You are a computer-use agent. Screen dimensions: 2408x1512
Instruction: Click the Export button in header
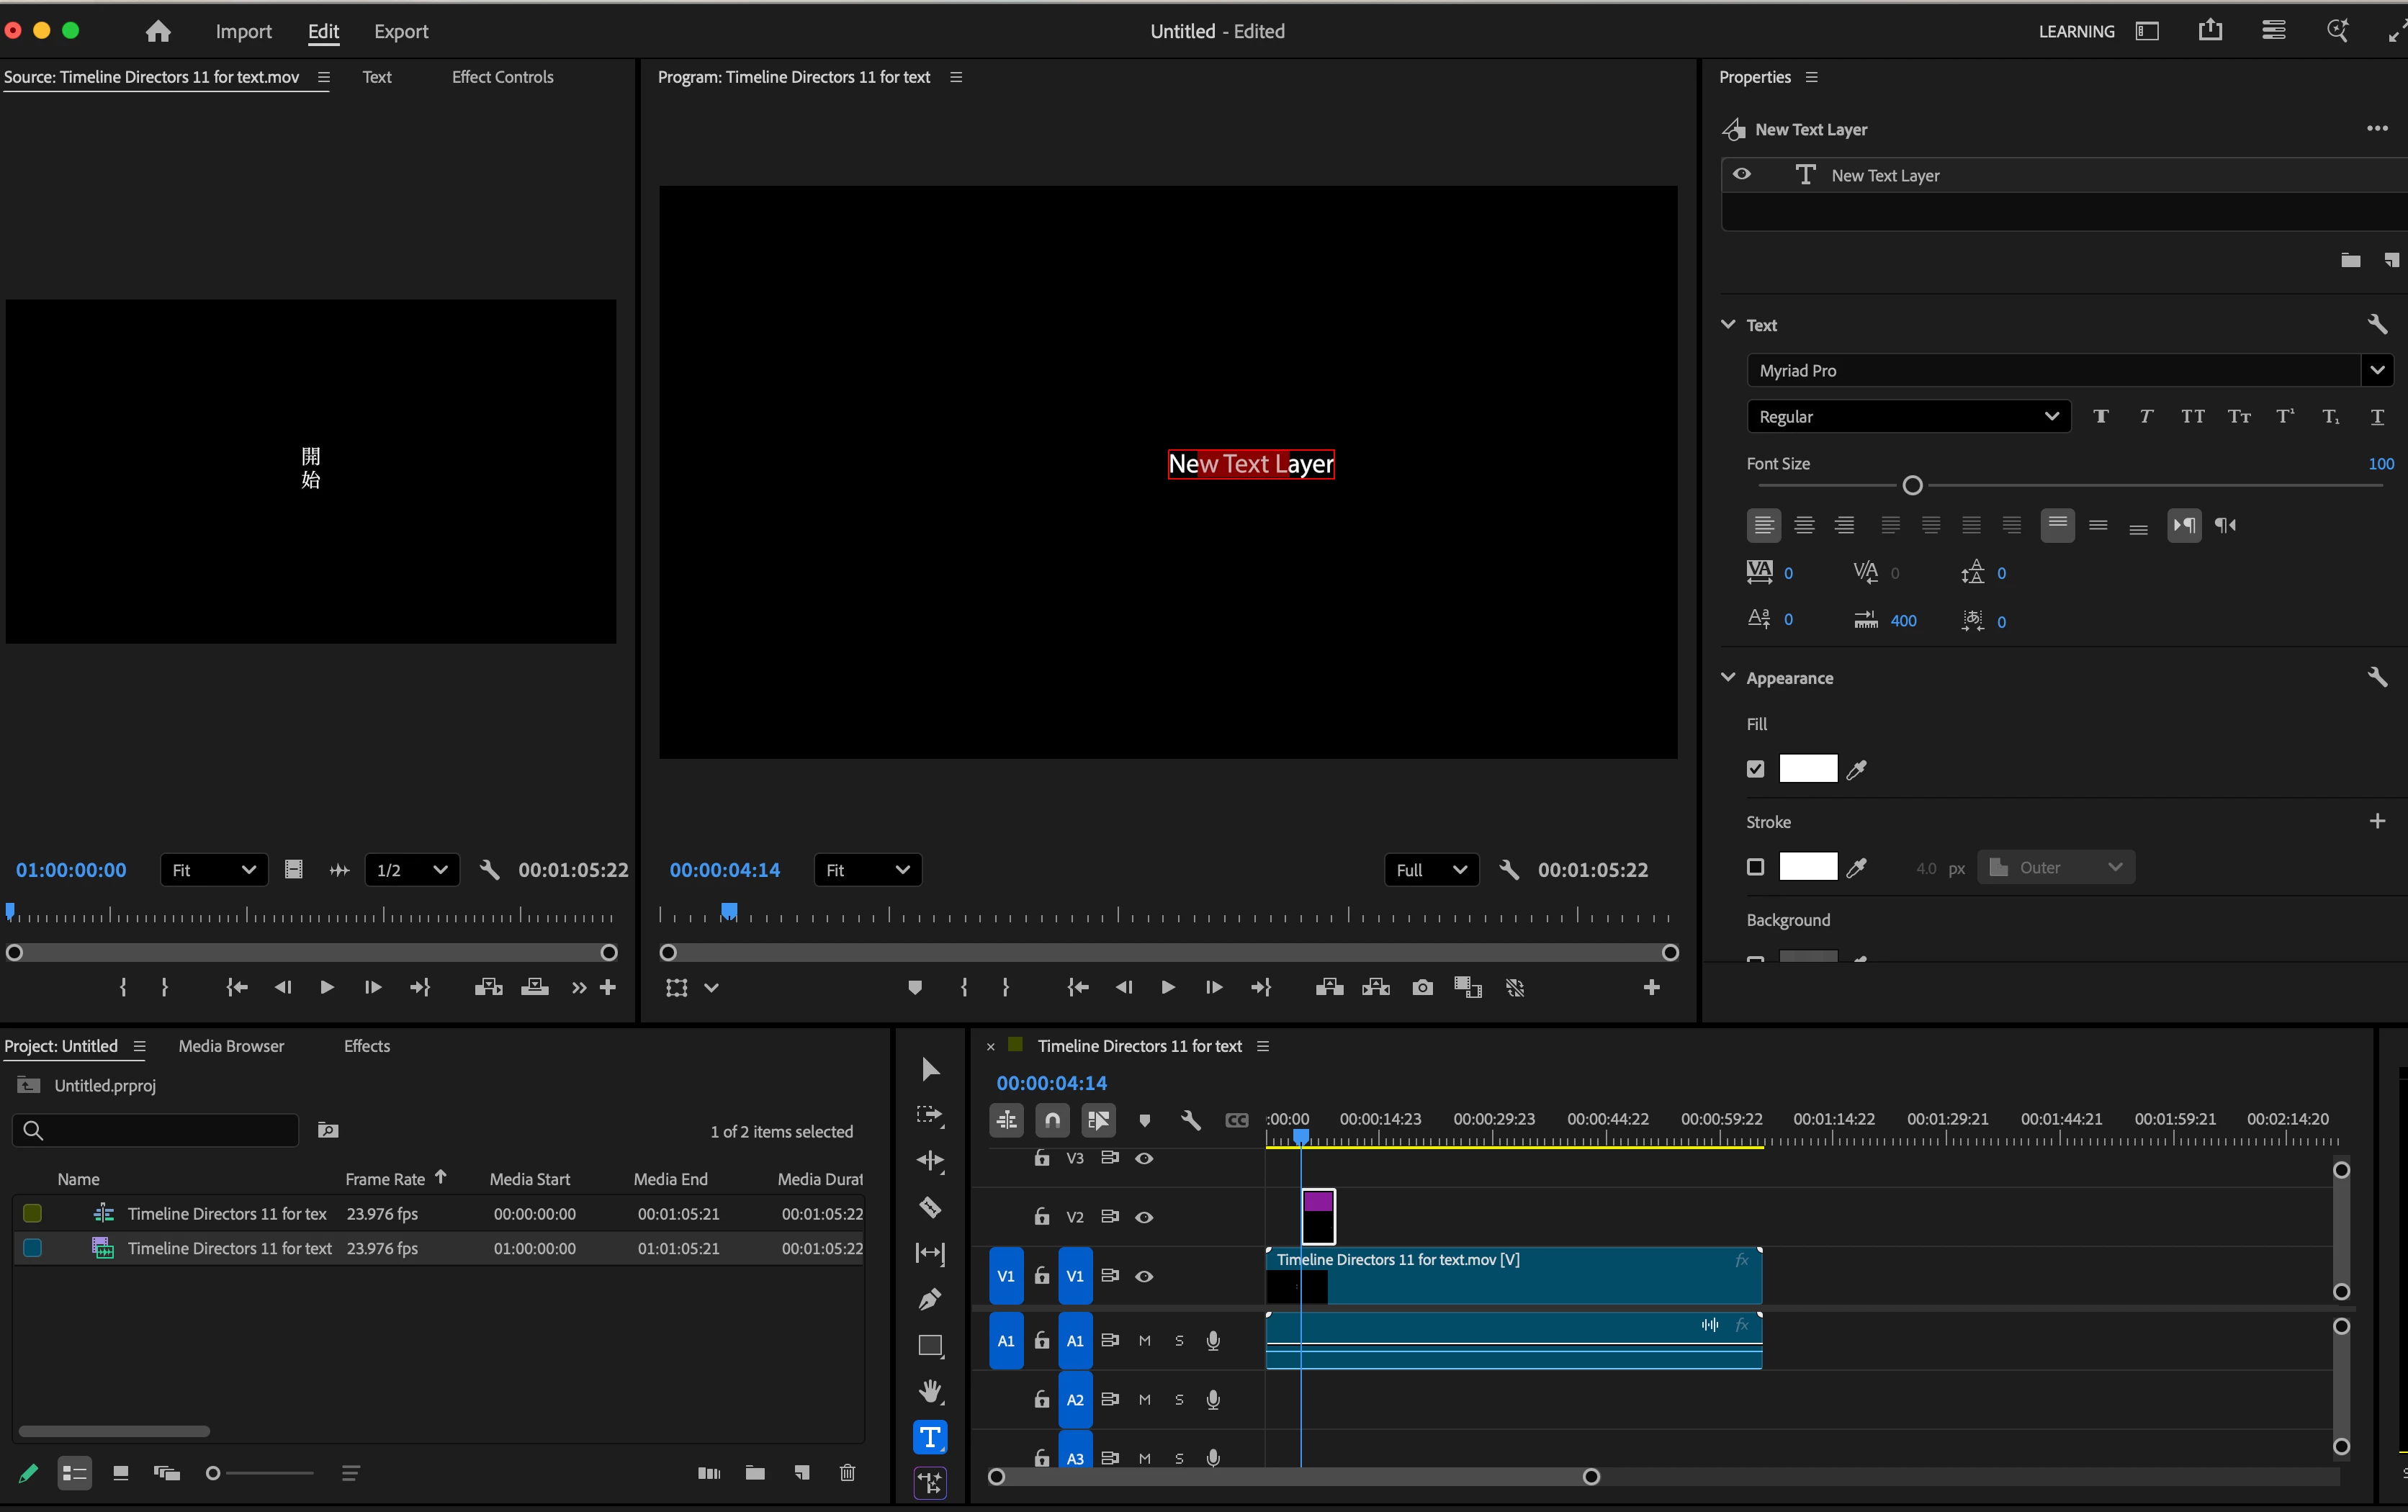click(x=401, y=31)
